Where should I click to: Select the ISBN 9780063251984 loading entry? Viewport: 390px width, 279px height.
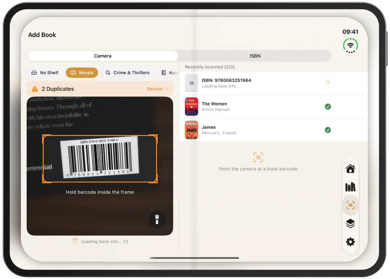pos(273,83)
